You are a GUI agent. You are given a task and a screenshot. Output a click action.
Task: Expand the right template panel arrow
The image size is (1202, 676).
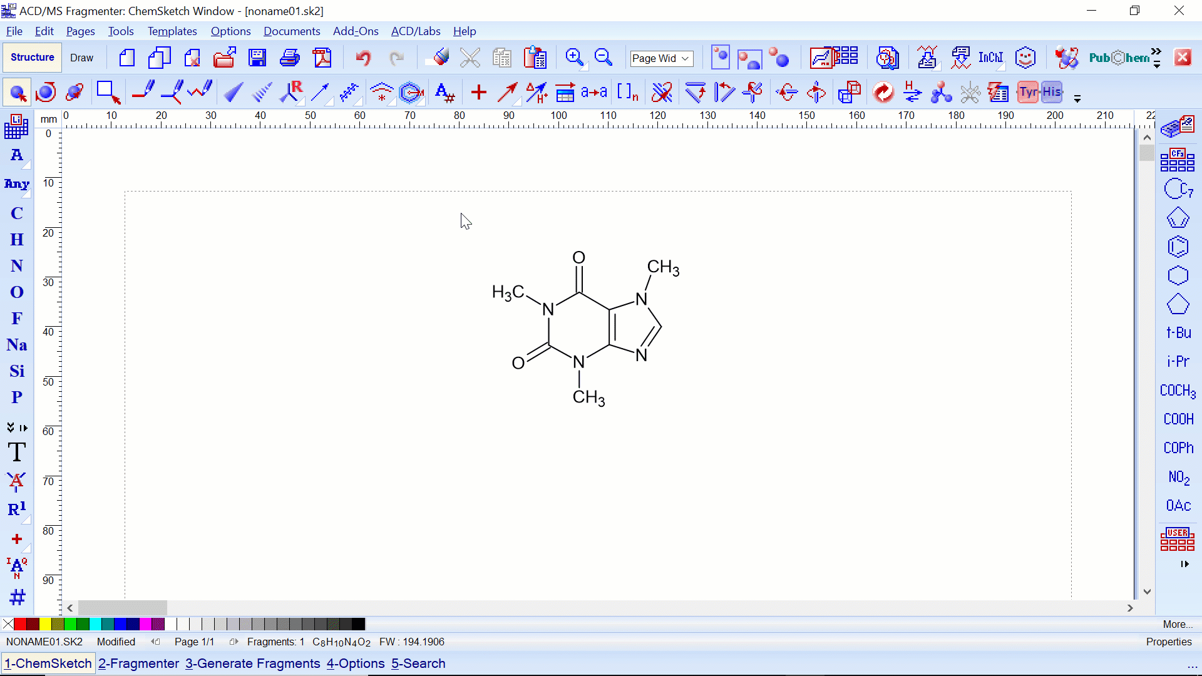(1184, 564)
